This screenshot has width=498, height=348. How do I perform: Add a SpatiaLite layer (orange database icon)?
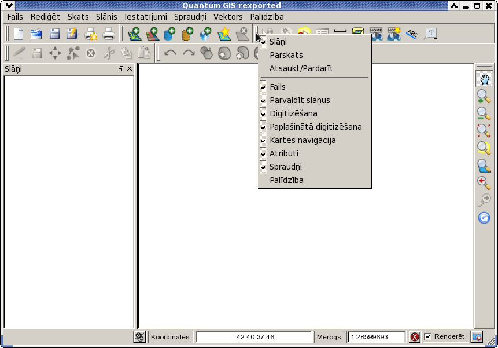pos(188,34)
